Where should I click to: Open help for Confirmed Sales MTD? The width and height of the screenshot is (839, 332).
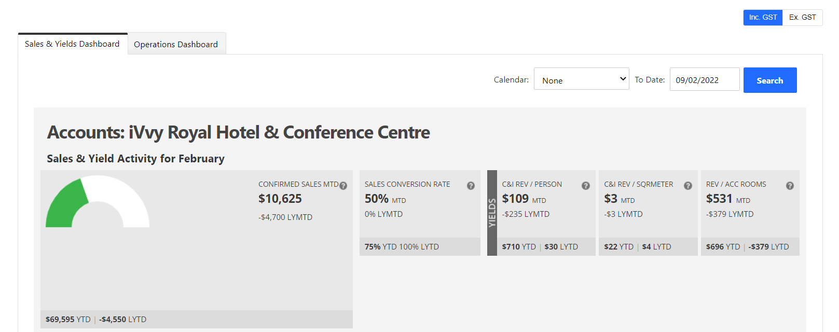click(343, 186)
